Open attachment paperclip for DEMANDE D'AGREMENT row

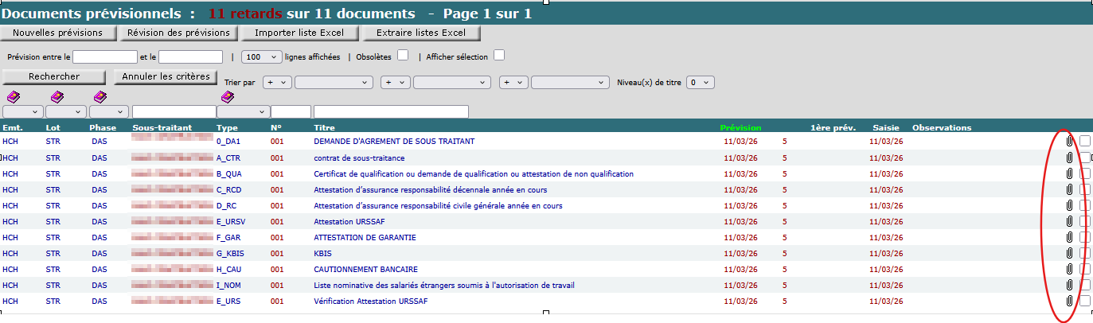(1069, 142)
